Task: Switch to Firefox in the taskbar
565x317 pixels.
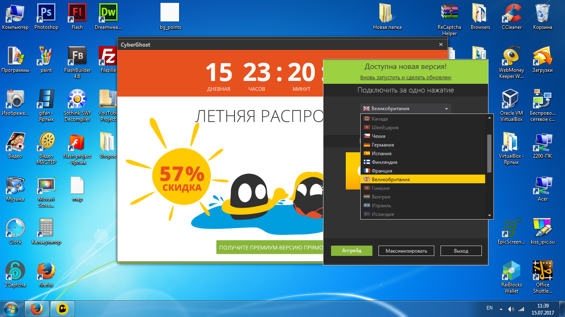Action: point(37,308)
